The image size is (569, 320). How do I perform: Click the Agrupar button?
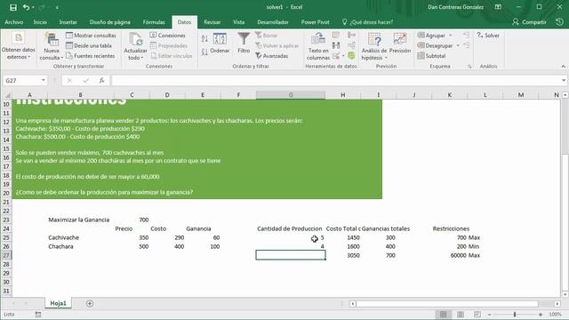click(431, 36)
